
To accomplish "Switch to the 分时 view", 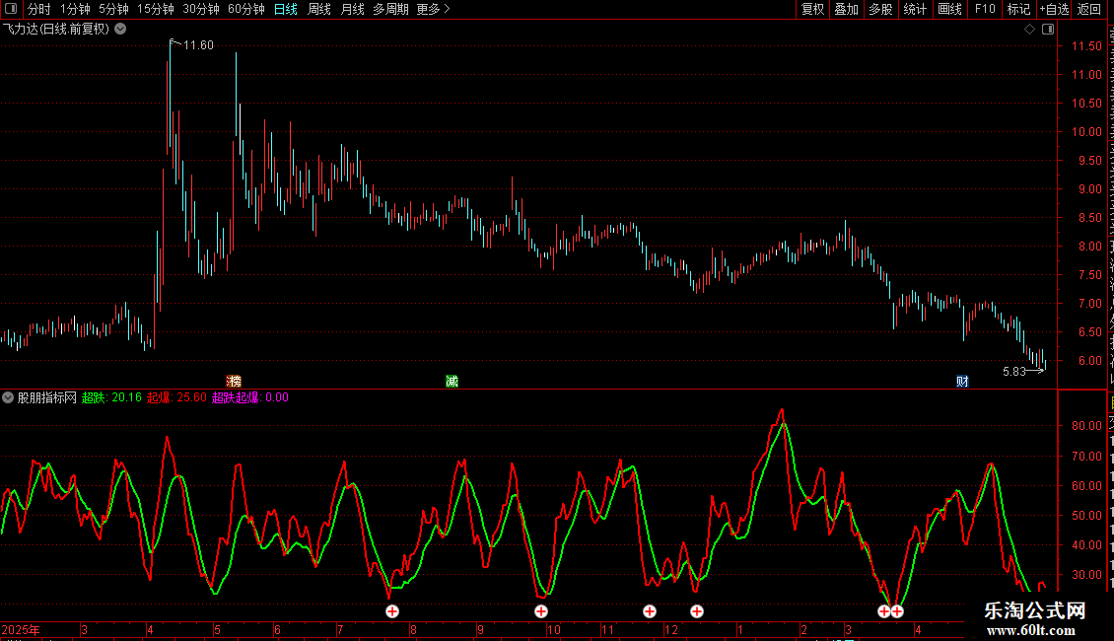I will pos(39,9).
